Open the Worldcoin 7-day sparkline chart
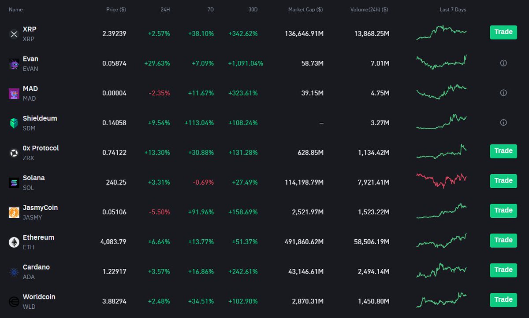 click(441, 300)
